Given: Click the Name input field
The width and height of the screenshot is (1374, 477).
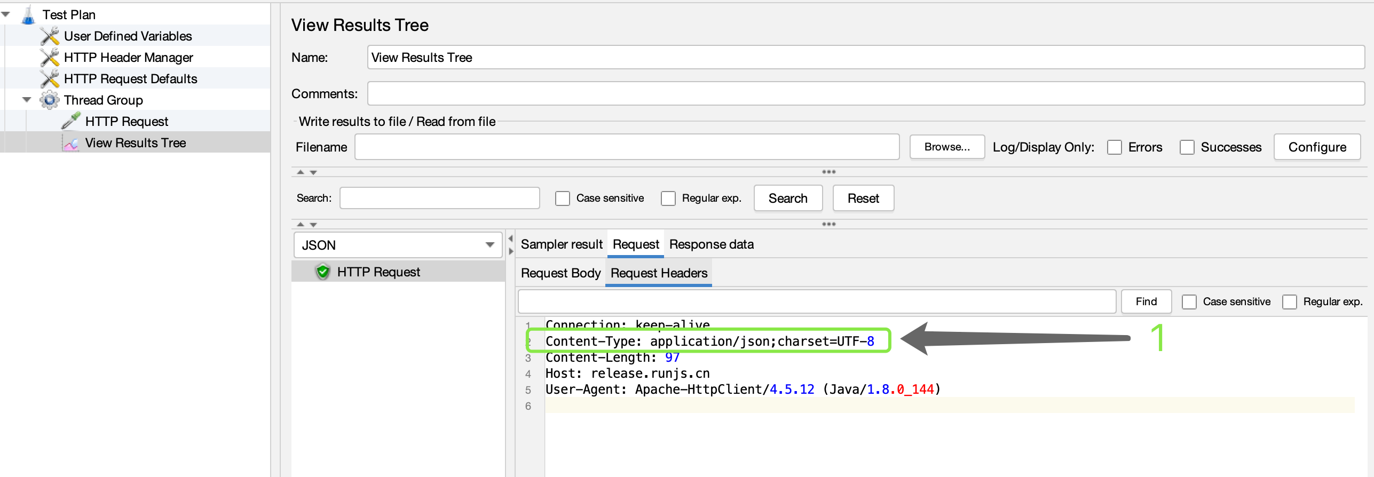Looking at the screenshot, I should coord(865,57).
